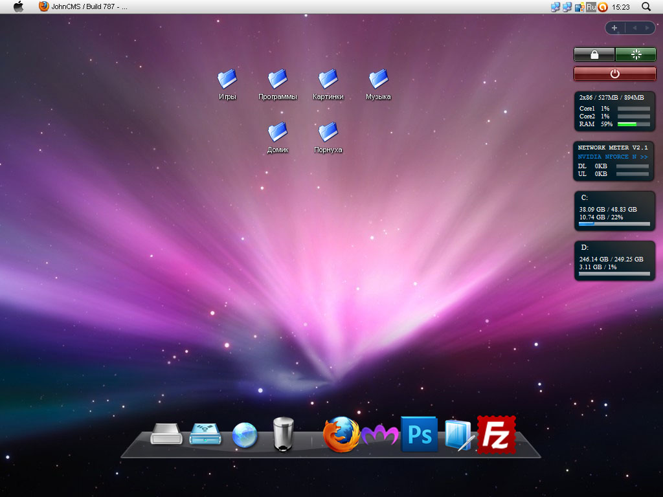
Task: Open the gray hard drive dock icon
Action: [x=168, y=434]
